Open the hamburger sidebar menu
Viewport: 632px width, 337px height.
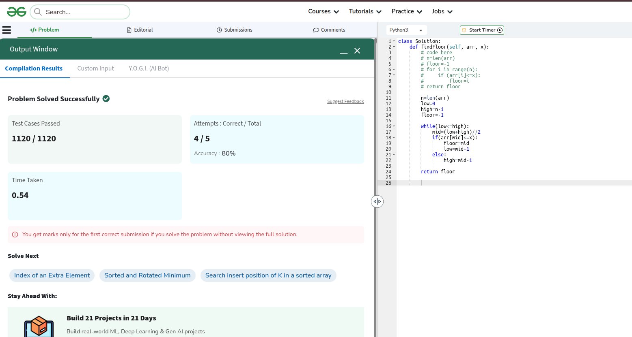click(7, 30)
